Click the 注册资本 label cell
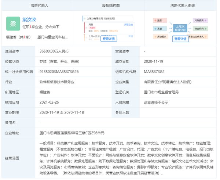Screen dimensions: 220x180 tap(18, 51)
